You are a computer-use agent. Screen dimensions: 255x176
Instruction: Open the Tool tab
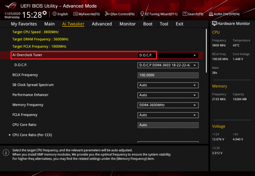(164, 24)
